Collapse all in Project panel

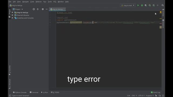[x=38, y=9]
